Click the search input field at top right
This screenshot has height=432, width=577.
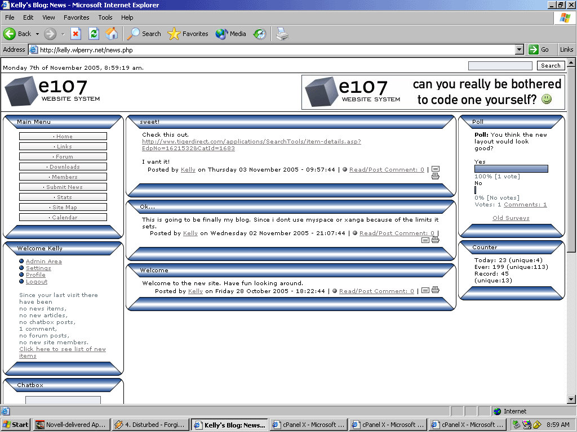(x=499, y=65)
